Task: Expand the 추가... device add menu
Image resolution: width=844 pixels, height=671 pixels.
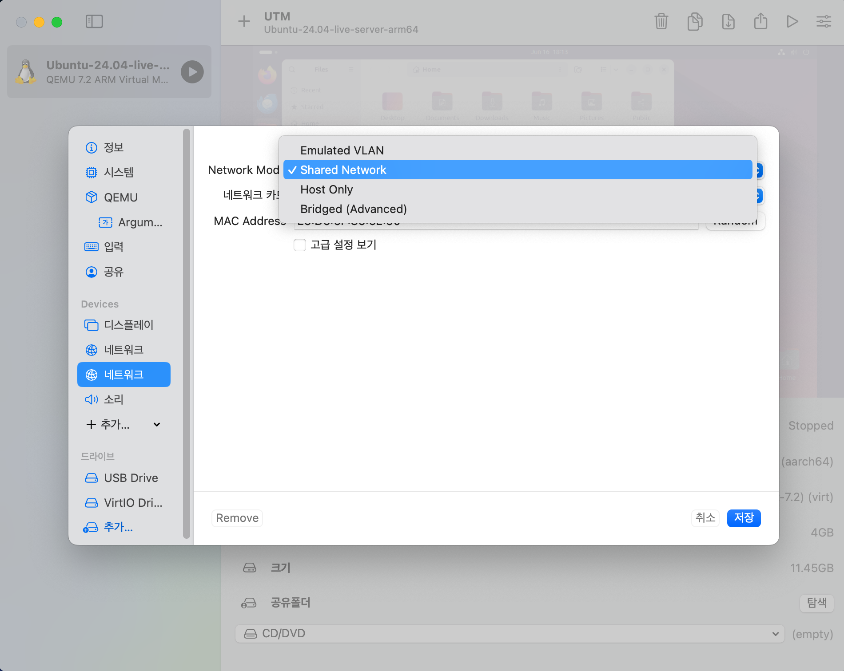Action: 123,424
